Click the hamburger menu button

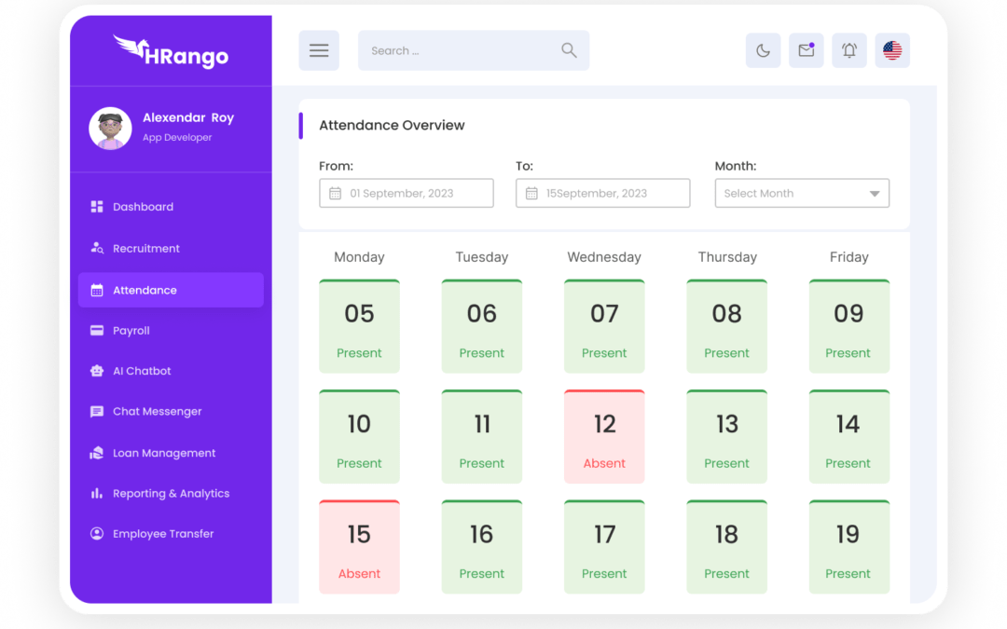pos(319,50)
